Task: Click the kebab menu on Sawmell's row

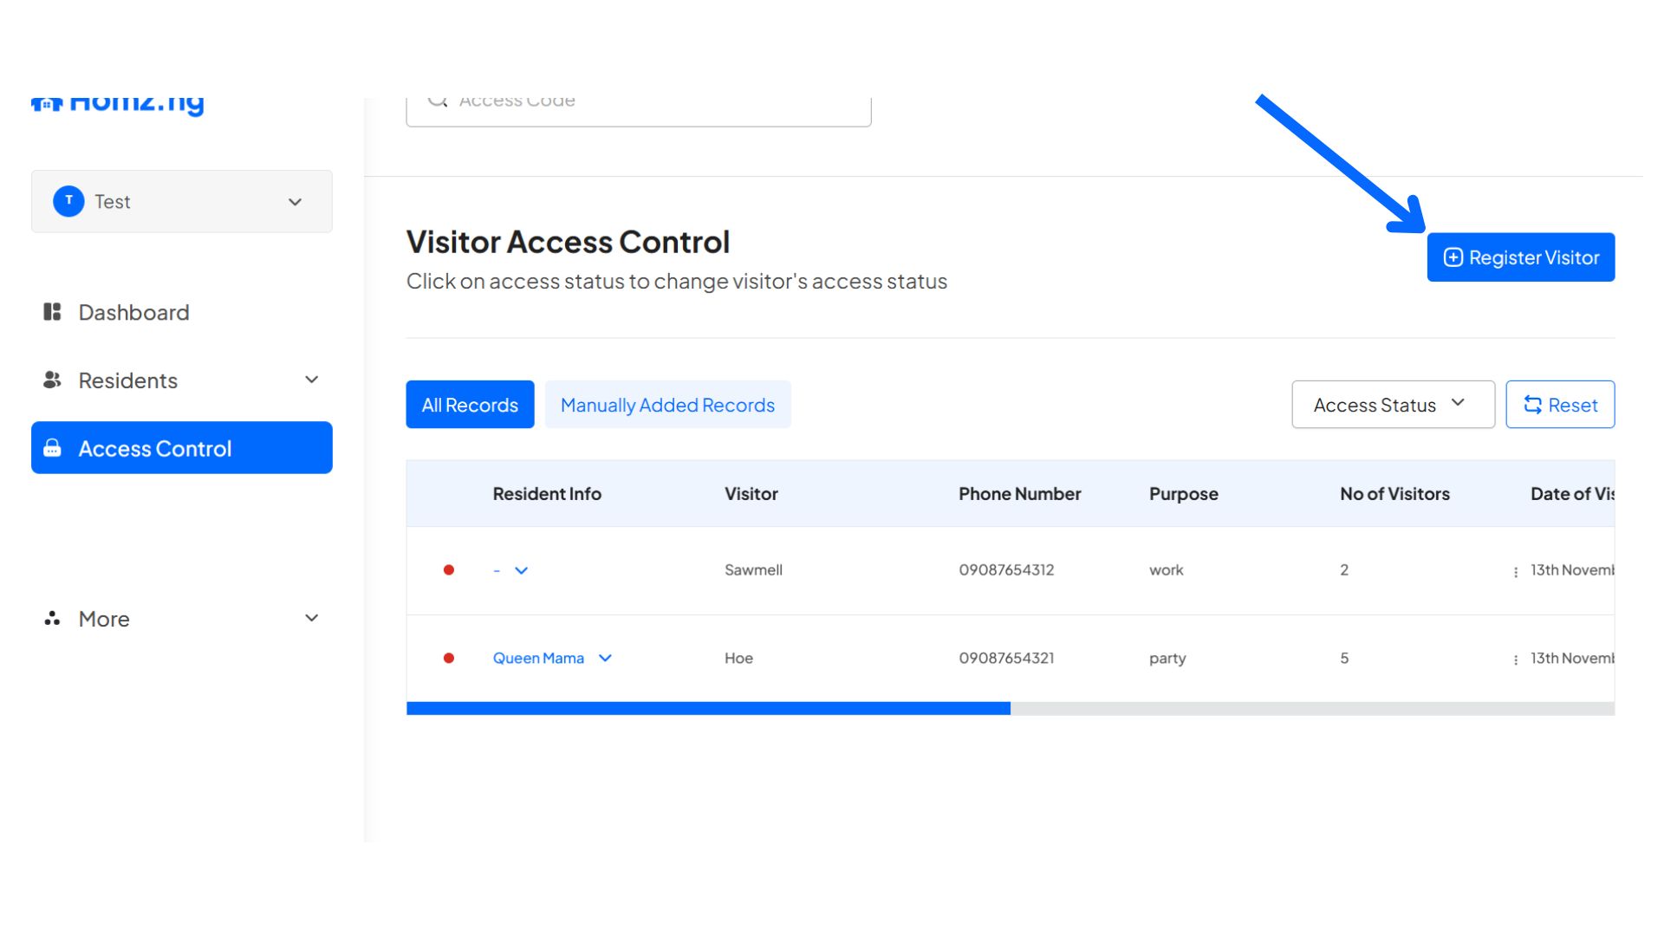Action: 1515,570
